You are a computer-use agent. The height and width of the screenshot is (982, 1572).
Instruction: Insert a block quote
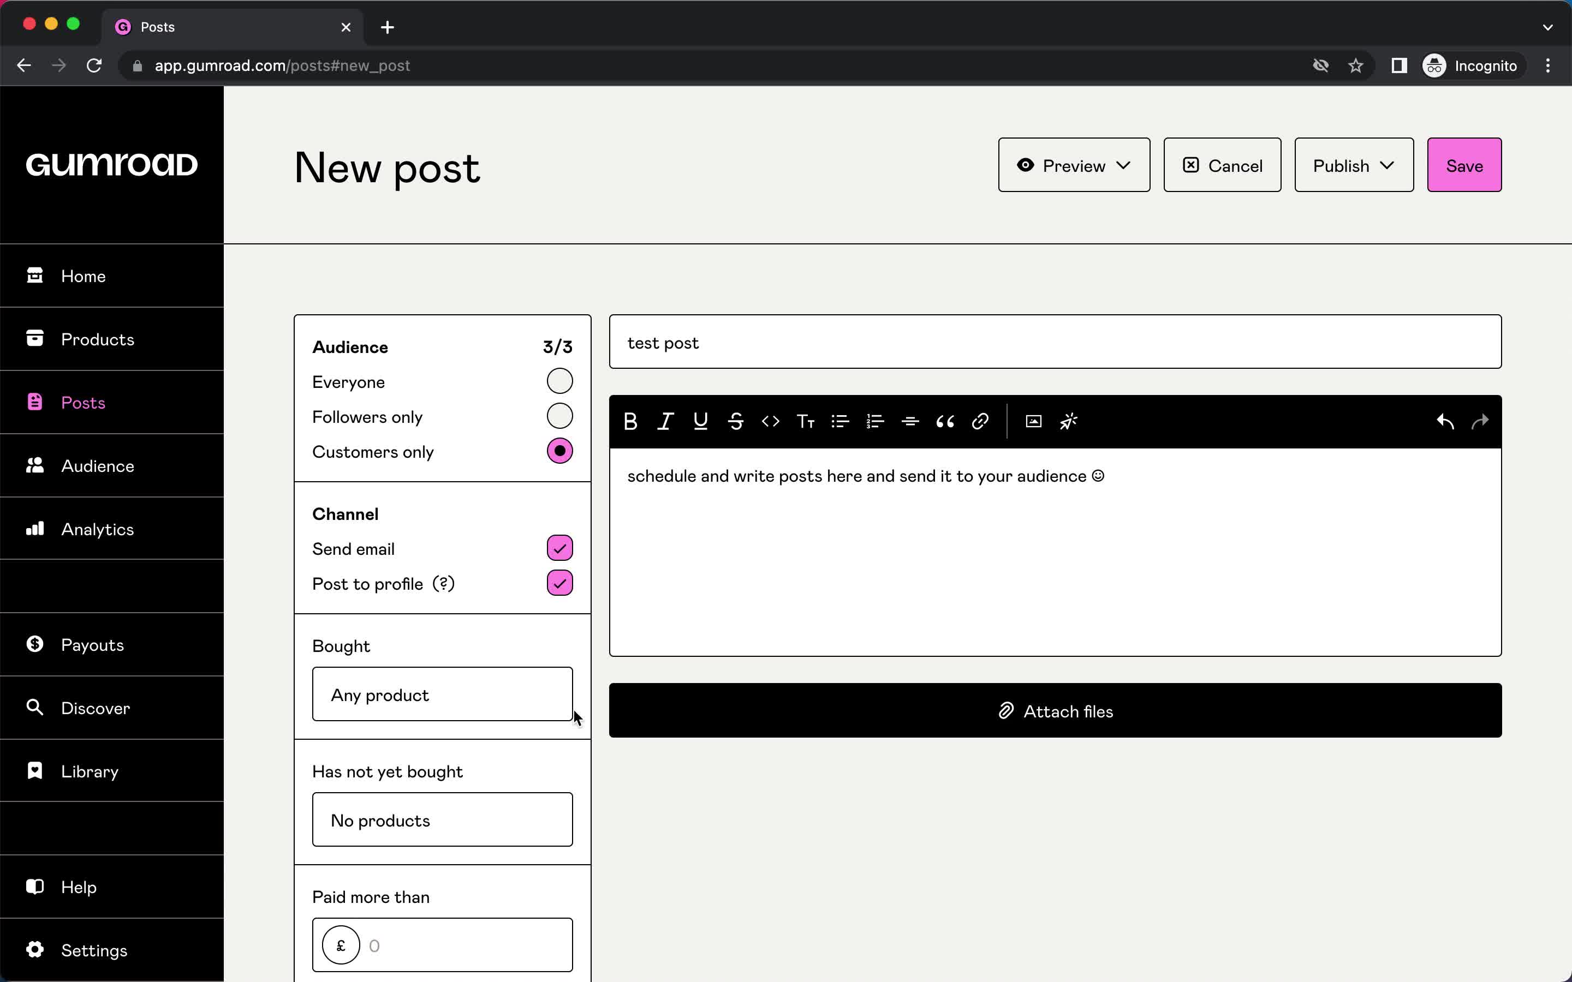(x=945, y=422)
